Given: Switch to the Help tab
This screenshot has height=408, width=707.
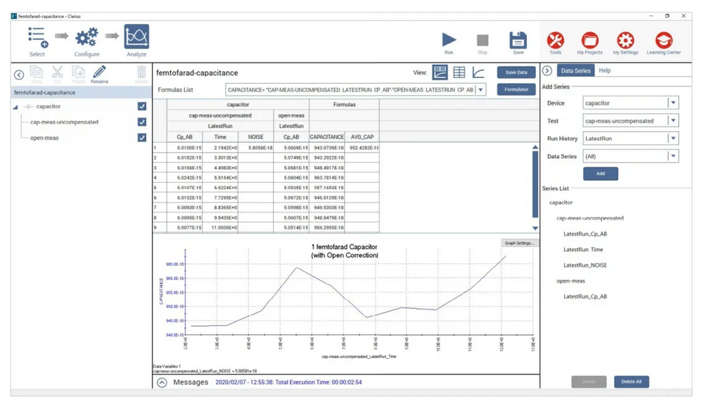Looking at the screenshot, I should click(x=605, y=71).
